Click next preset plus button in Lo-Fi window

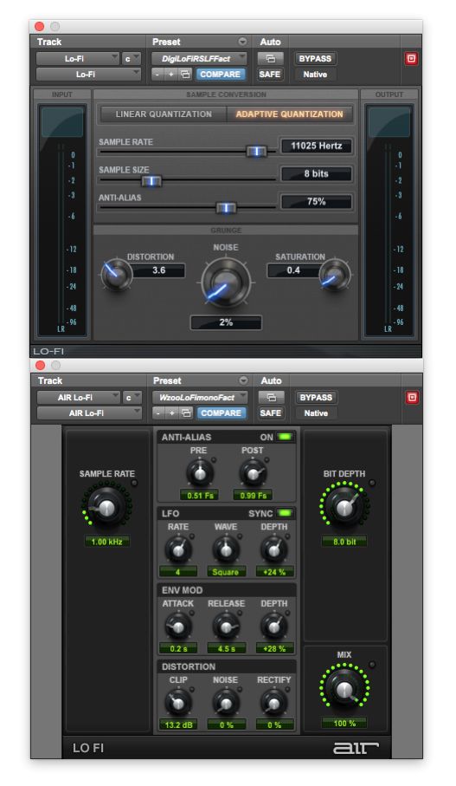tap(170, 75)
